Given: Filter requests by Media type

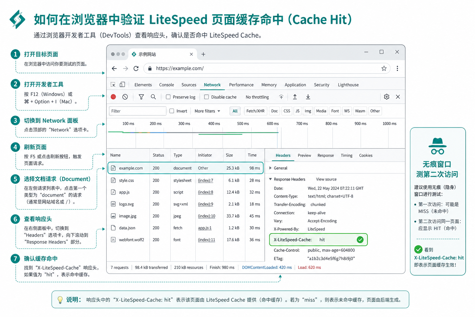Looking at the screenshot, I should [x=321, y=111].
